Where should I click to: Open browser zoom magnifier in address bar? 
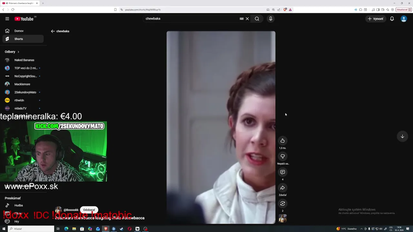273,10
